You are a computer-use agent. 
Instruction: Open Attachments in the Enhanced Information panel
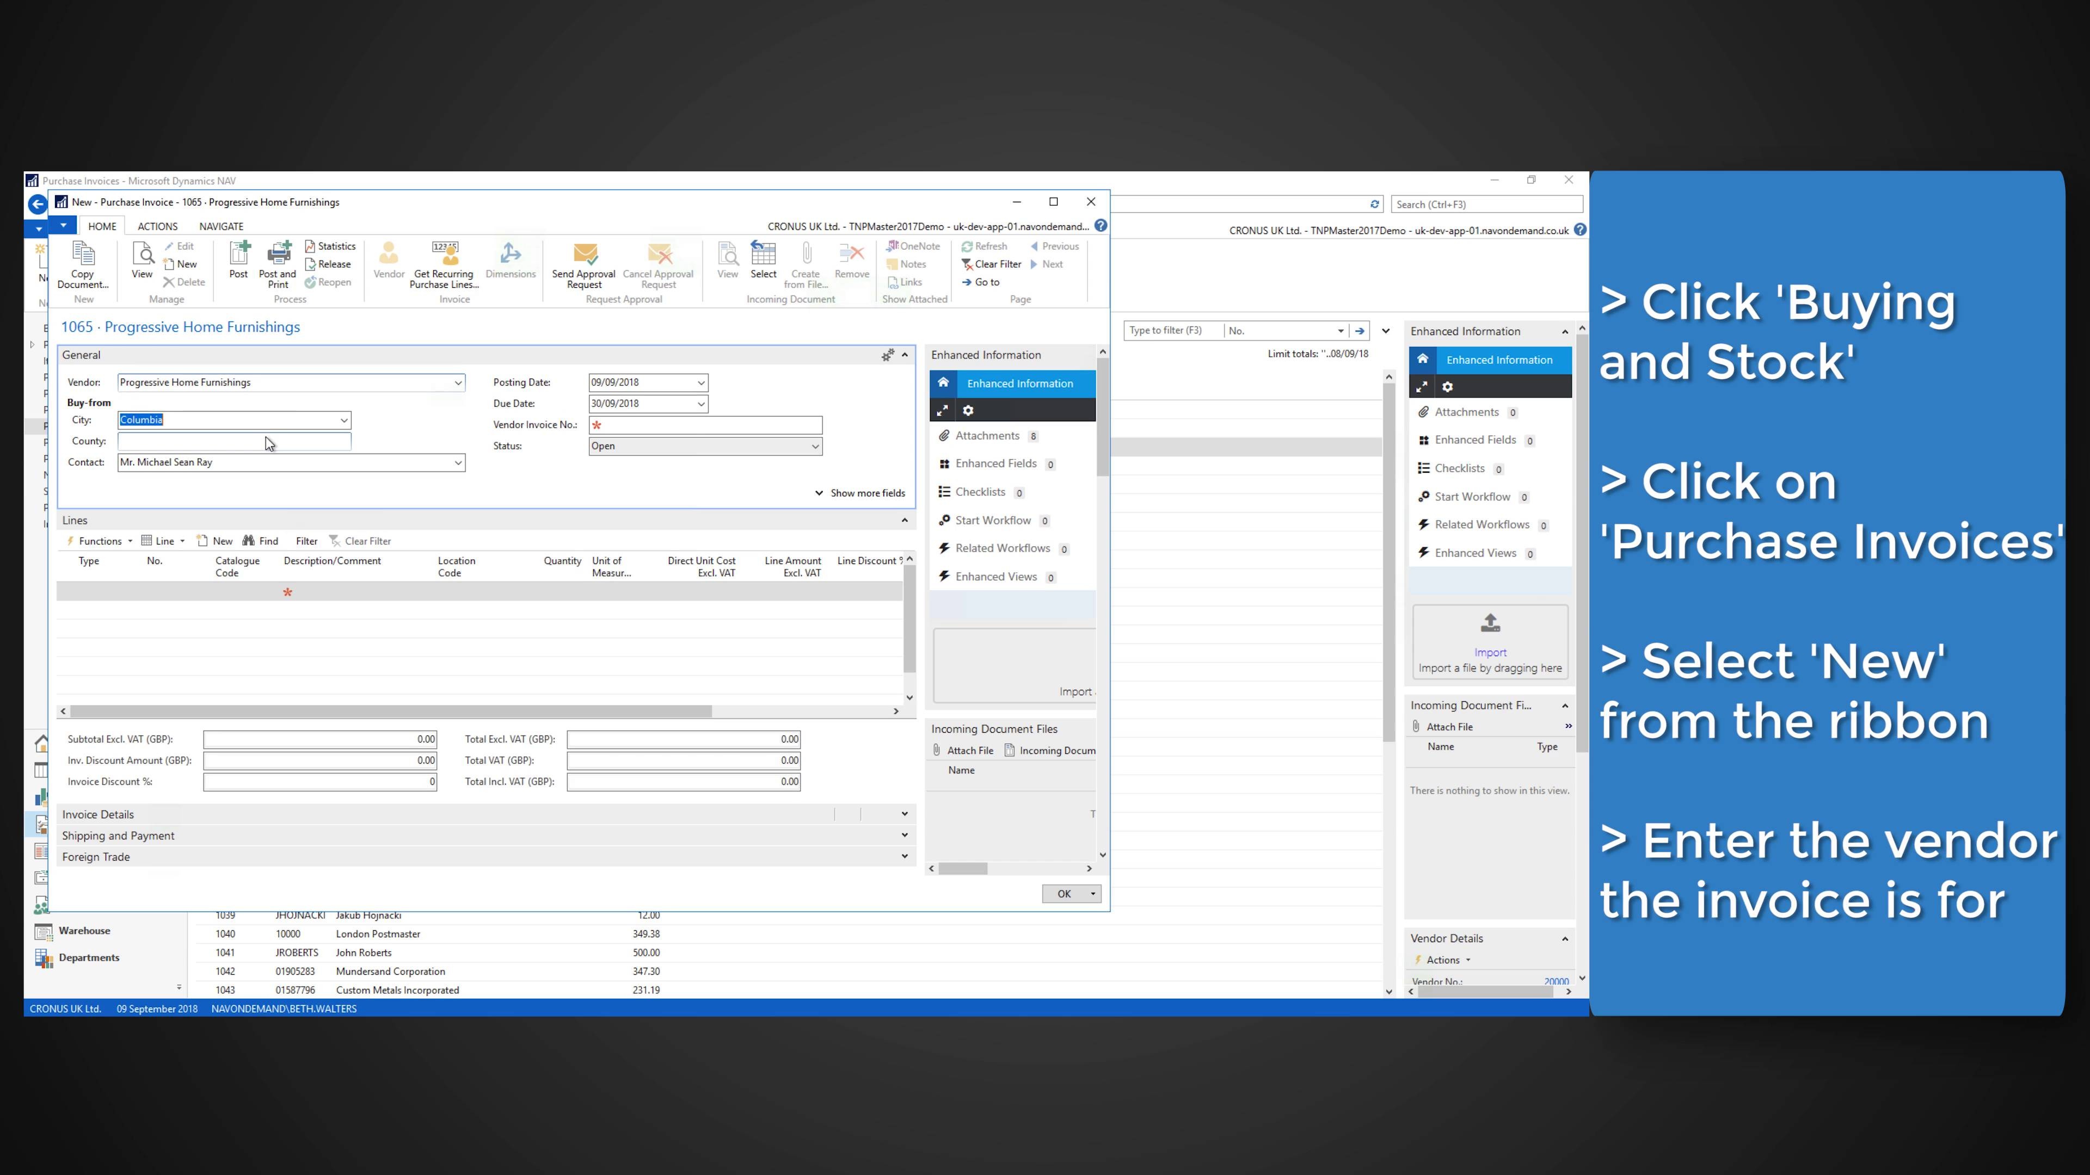(987, 435)
